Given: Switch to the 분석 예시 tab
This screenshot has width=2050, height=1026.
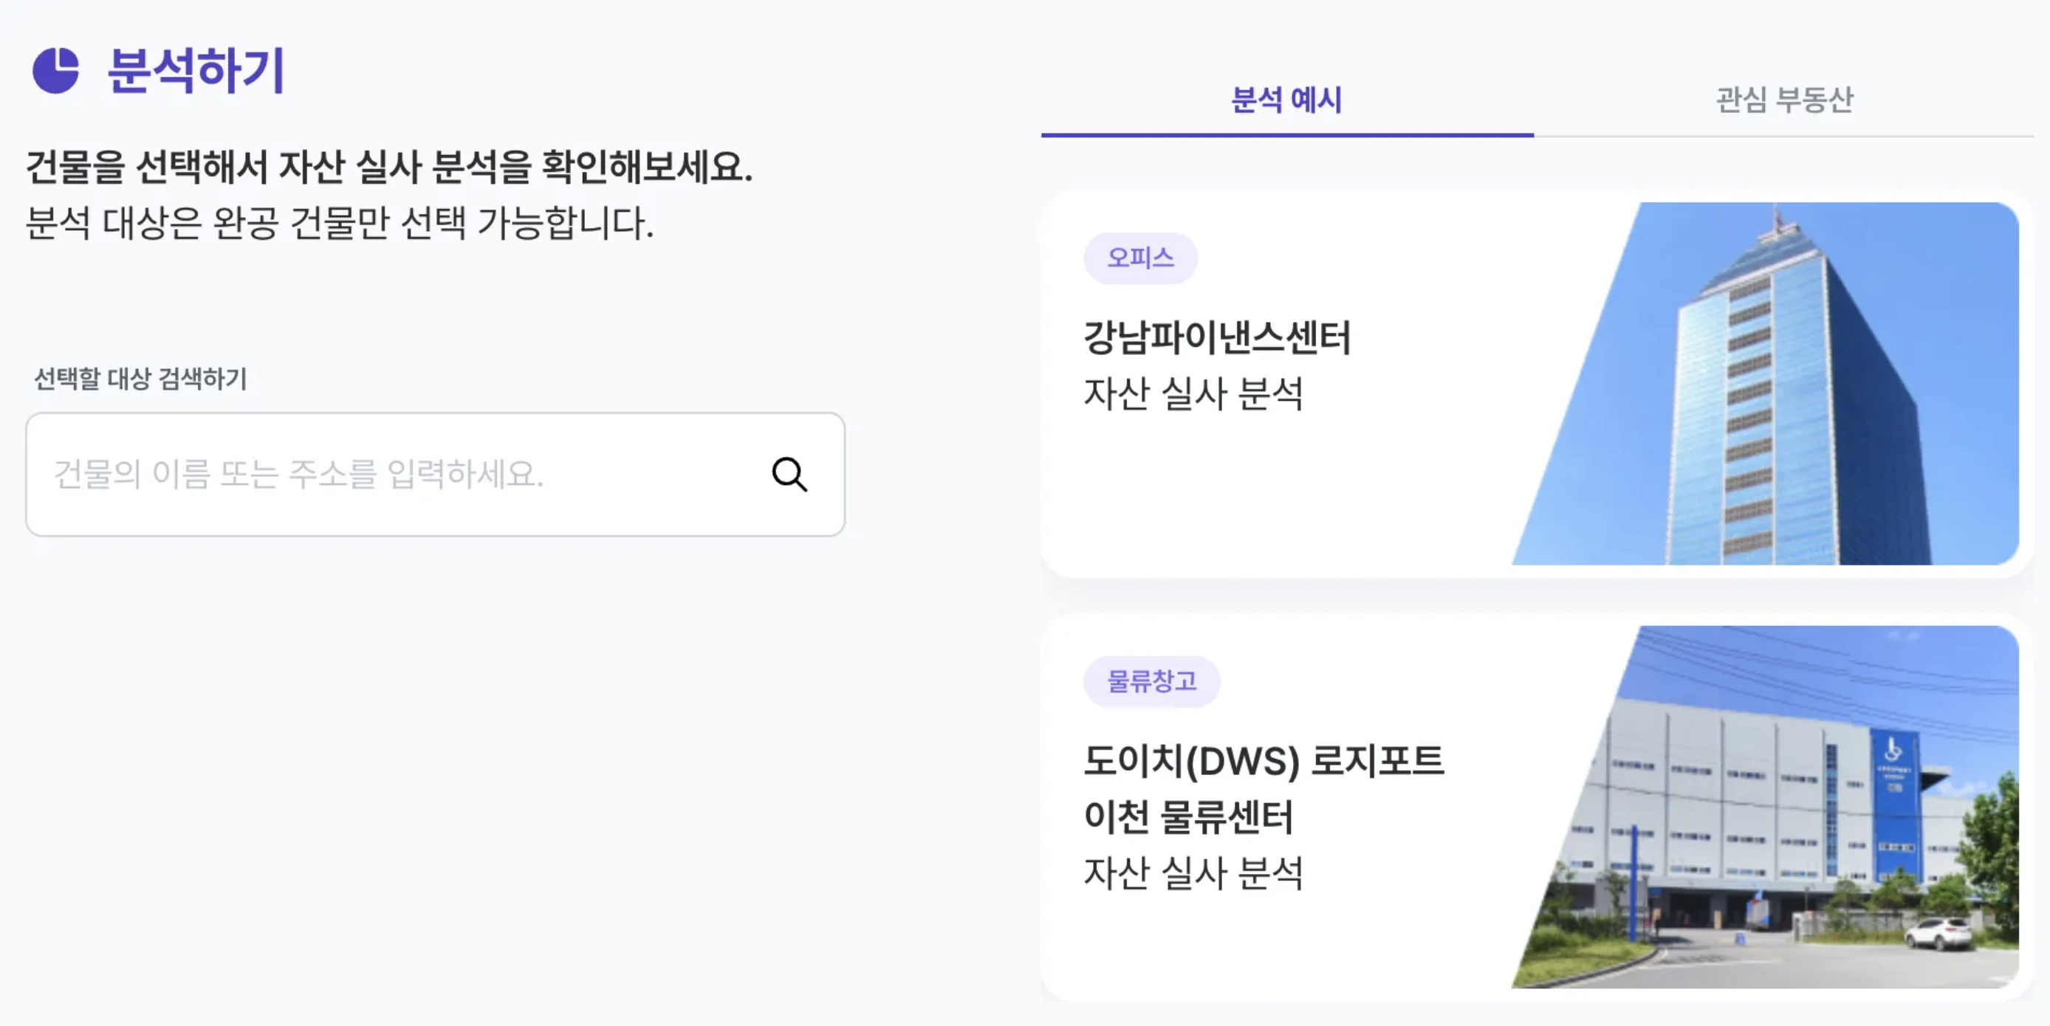Looking at the screenshot, I should pos(1286,100).
